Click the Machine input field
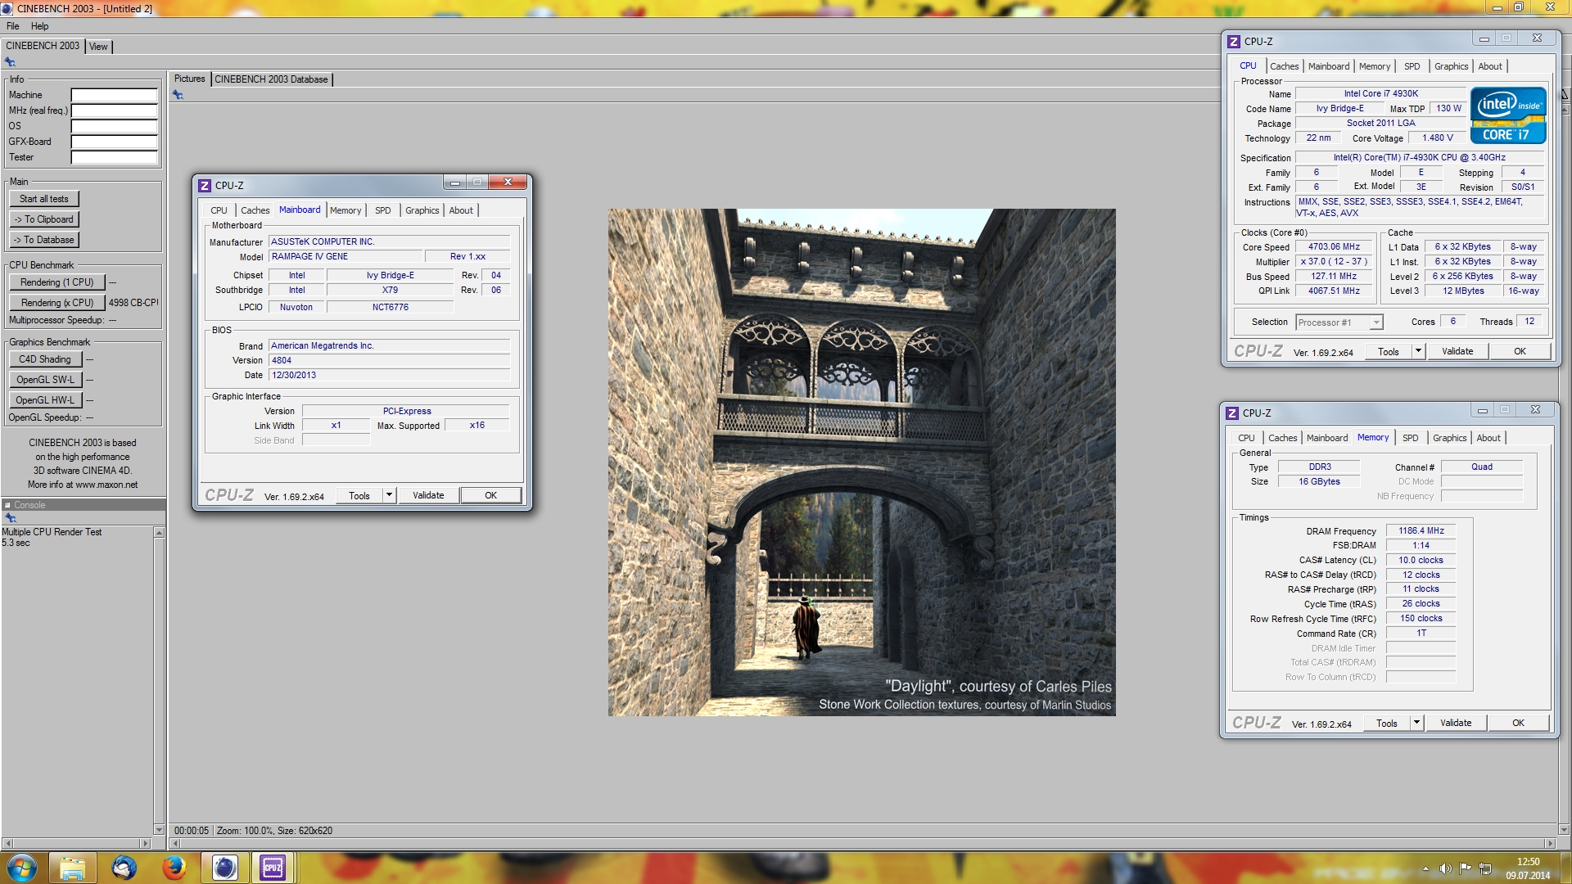This screenshot has height=884, width=1572. pos(114,96)
